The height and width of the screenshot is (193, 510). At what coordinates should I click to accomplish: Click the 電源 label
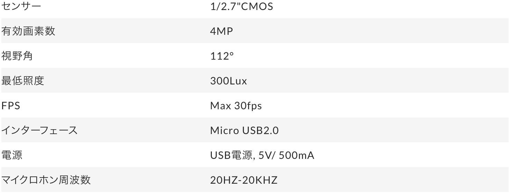tap(12, 155)
